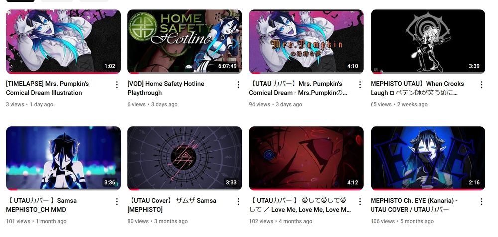Open options for ザムザ Samsa [MEPHISTO] video
The width and height of the screenshot is (498, 237).
[x=238, y=201]
